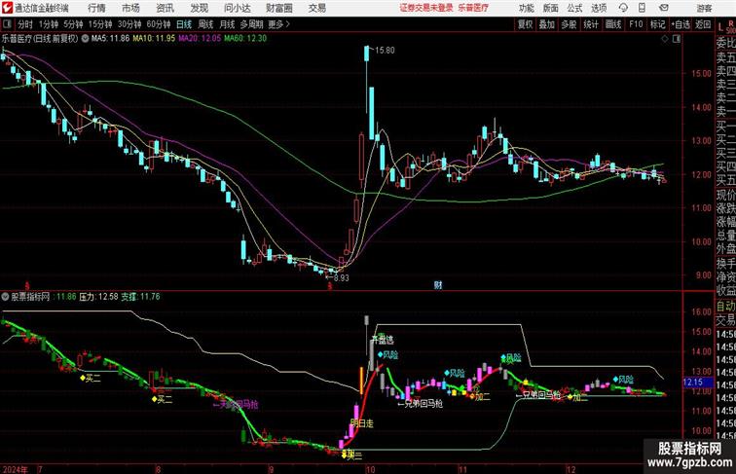Click the 游客 guest account label
This screenshot has height=474, width=736.
coord(704,8)
